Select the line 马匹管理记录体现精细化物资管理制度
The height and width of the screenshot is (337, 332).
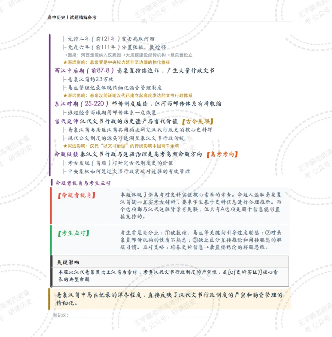(x=113, y=88)
